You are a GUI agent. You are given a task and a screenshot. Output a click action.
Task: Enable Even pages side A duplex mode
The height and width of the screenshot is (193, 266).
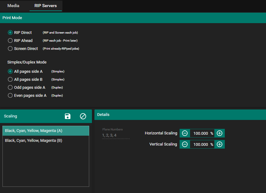(x=10, y=96)
